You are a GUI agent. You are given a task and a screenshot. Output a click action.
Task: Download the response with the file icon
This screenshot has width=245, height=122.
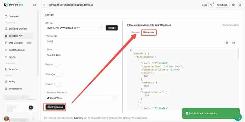[x=227, y=43]
